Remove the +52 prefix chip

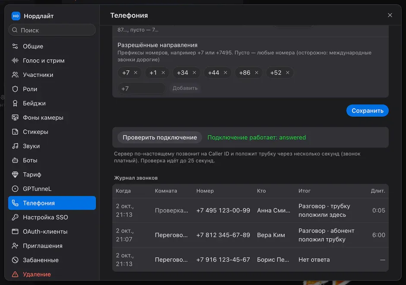[287, 73]
